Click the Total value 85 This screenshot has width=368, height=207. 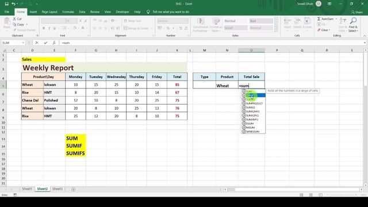click(177, 85)
